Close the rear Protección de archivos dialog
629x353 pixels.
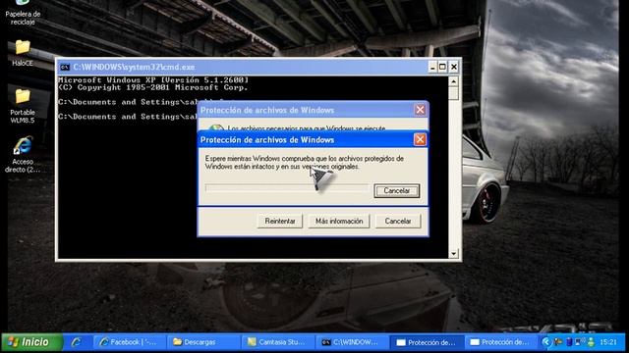point(420,110)
